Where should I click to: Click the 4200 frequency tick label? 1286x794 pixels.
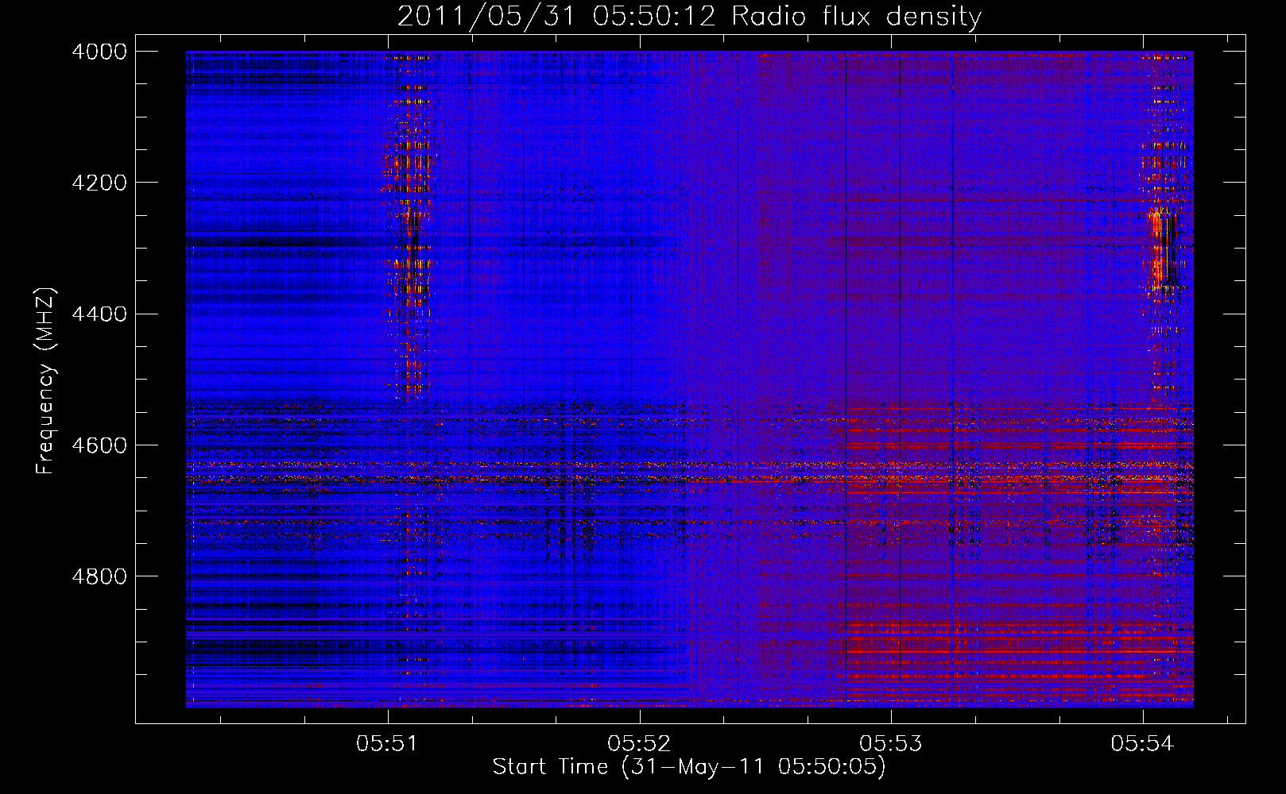(x=99, y=183)
